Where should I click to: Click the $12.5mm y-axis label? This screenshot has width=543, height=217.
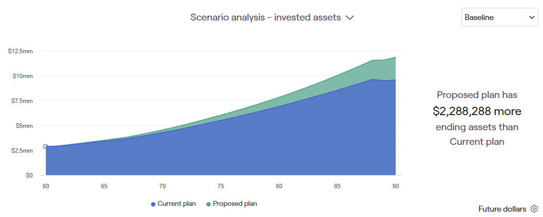click(x=20, y=51)
